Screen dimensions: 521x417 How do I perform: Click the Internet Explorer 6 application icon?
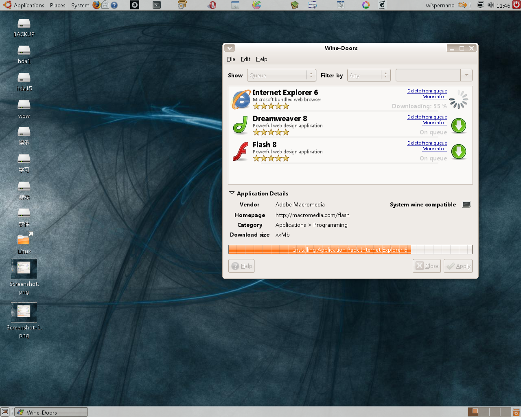coord(241,100)
